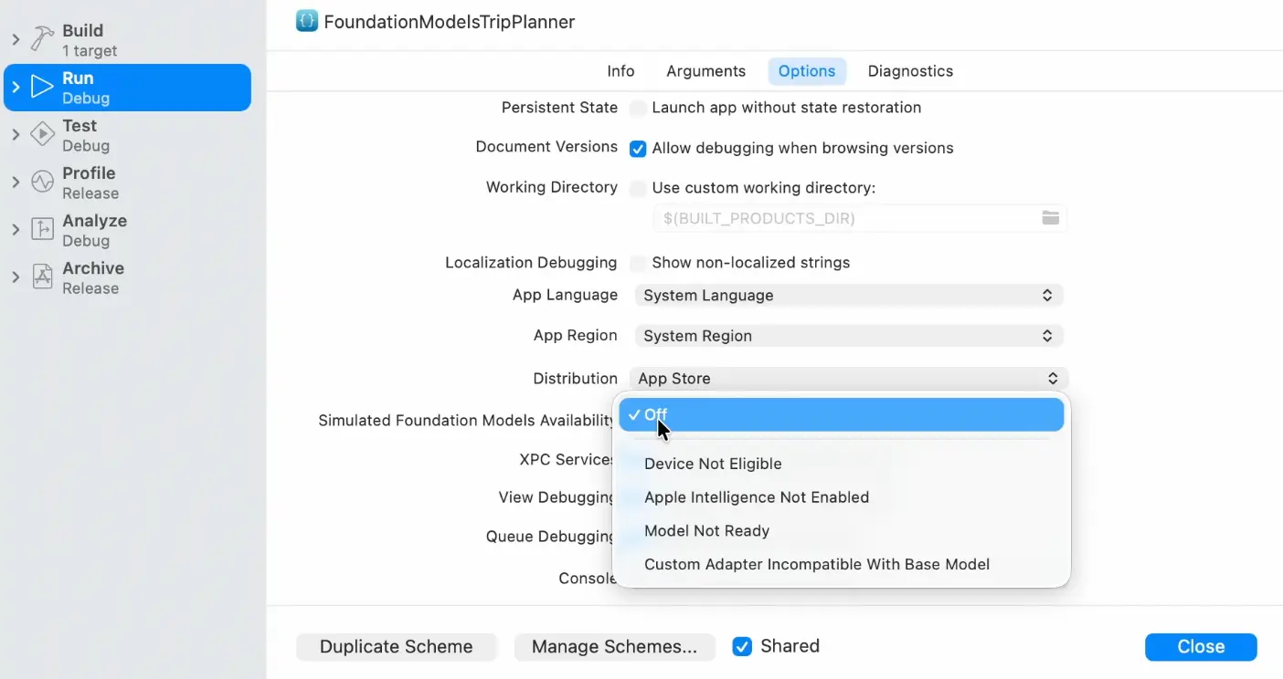The height and width of the screenshot is (679, 1283).
Task: Click the folder icon in working directory field
Action: (x=1051, y=218)
